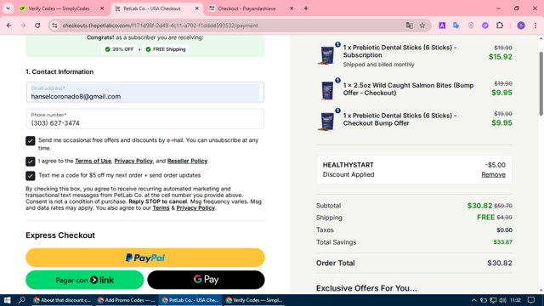Open the purple round extension icon
544x306 pixels.
point(485,25)
